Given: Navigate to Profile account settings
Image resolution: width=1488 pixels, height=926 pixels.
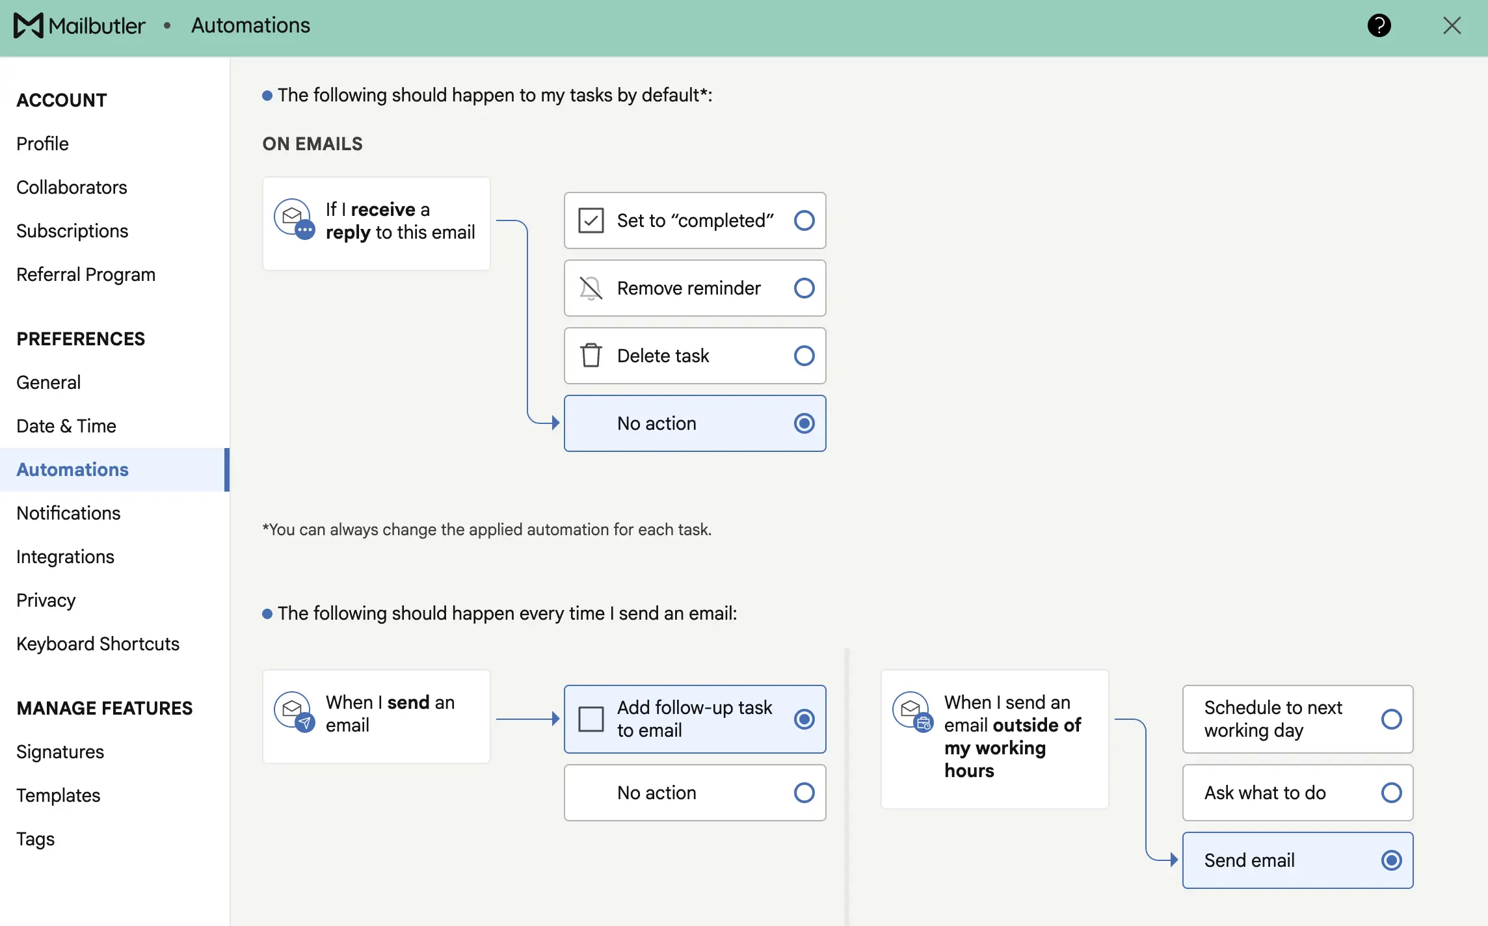Looking at the screenshot, I should [42, 144].
